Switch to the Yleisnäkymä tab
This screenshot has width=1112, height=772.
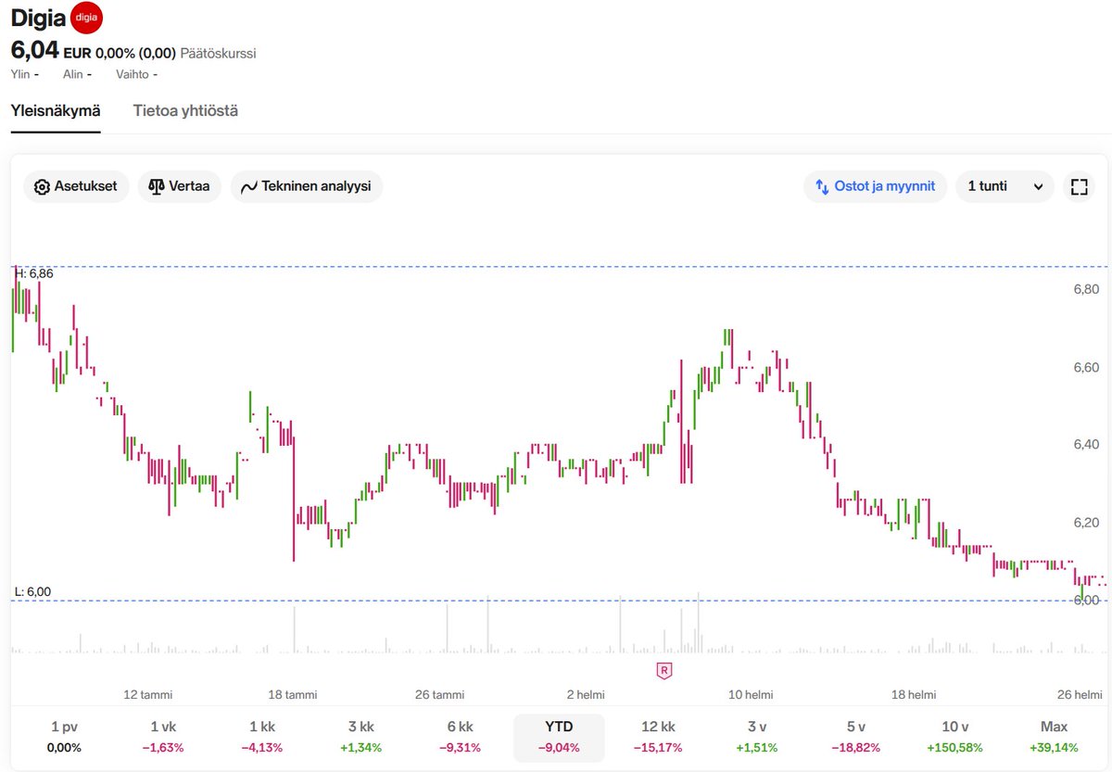point(56,110)
